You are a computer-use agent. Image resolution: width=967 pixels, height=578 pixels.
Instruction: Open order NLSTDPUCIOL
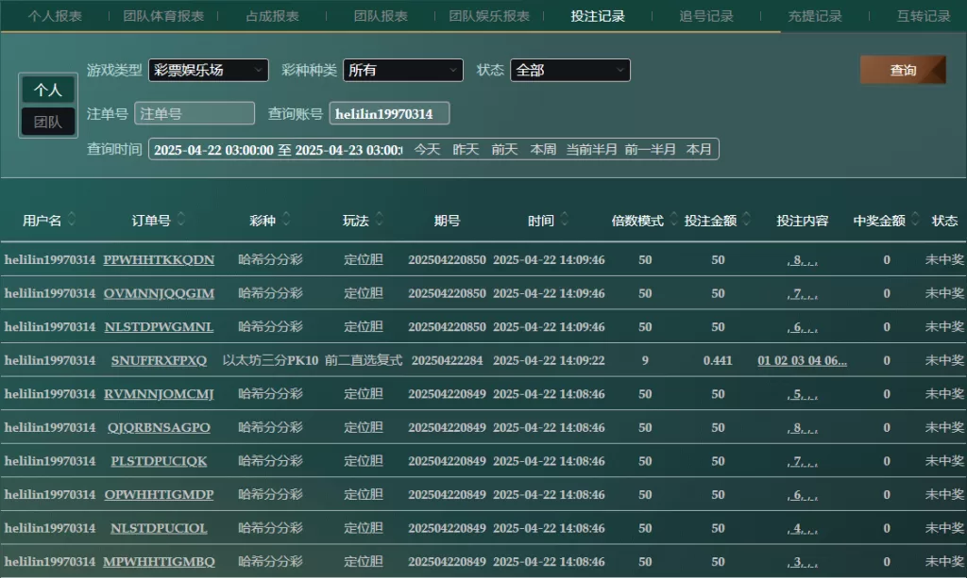tap(159, 528)
